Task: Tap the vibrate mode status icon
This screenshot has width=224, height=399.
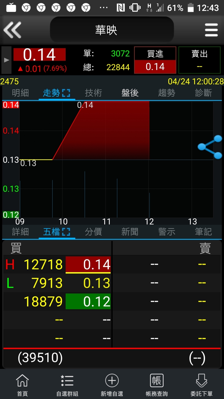Action: 135,7
